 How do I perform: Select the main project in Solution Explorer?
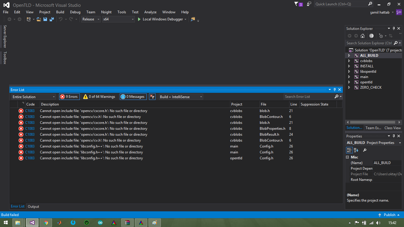[x=364, y=77]
